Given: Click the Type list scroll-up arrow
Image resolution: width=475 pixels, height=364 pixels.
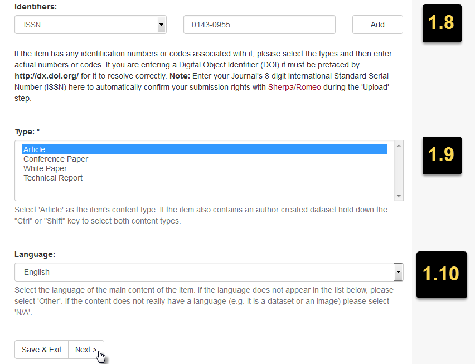Looking at the screenshot, I should pos(399,146).
